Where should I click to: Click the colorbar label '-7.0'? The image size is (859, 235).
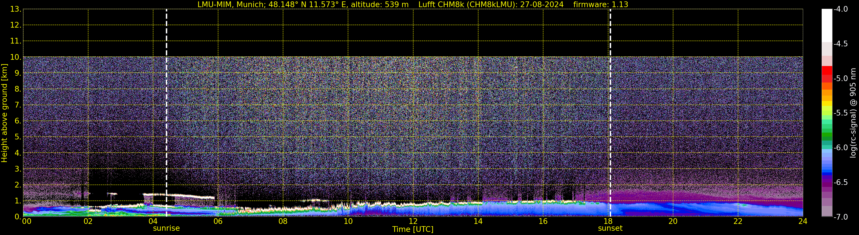click(x=840, y=217)
